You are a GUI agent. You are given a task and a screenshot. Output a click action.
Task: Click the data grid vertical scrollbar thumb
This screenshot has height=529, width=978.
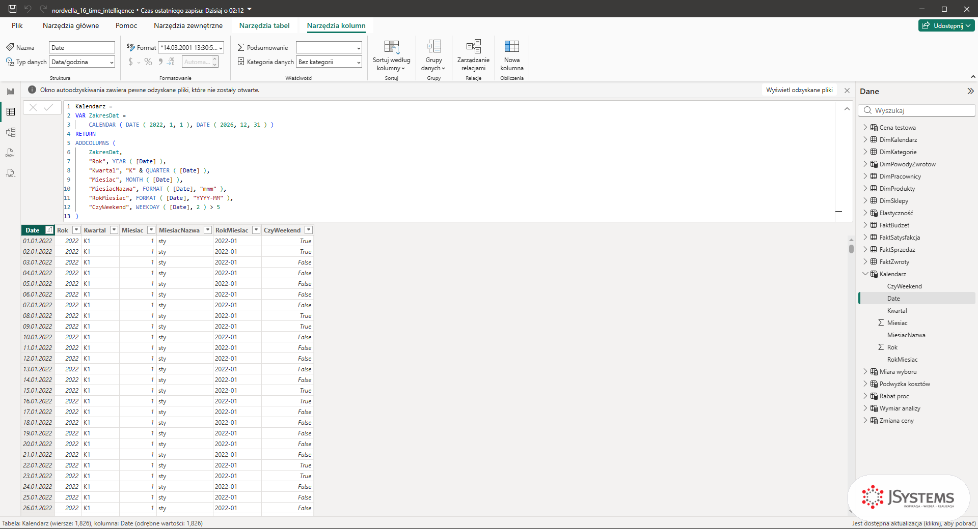[851, 249]
